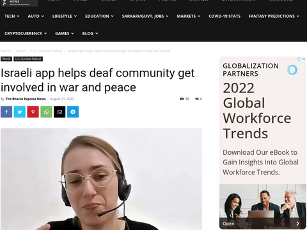The width and height of the screenshot is (307, 230).
Task: Click the ad info icon
Action: 299,59
